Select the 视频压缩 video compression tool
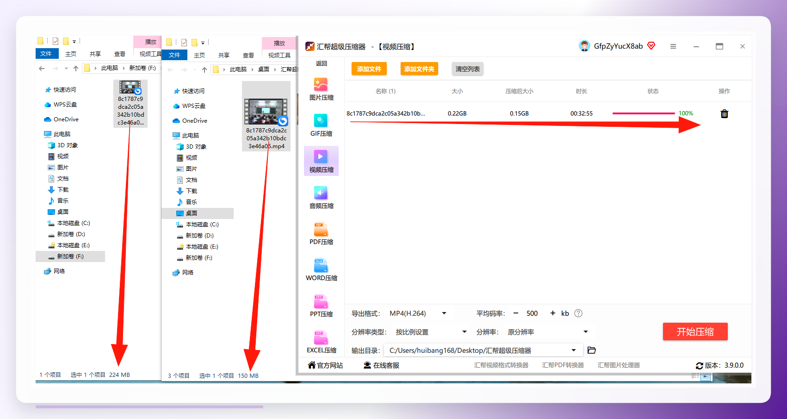 [x=321, y=161]
